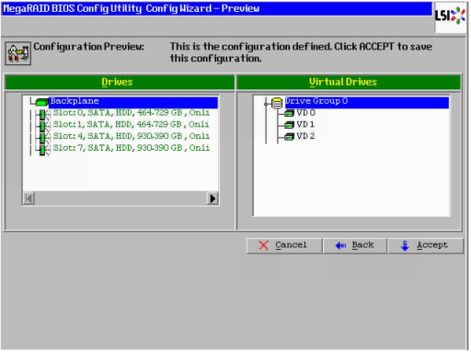This screenshot has height=352, width=471.
Task: Select the Slot: 7 SATA HDD drive row
Action: click(132, 148)
